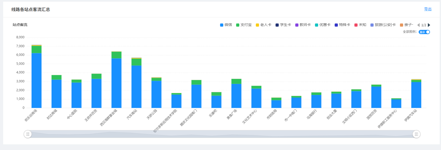This screenshot has height=150, width=441.
Task: Toggle the 支付宝 legend item
Action: 244,25
